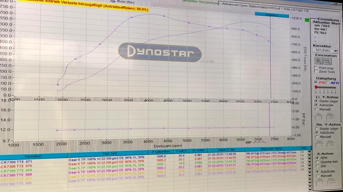Click the green arrow icon beside the chart
Viewport: 343px width, 192px height.
tap(307, 20)
